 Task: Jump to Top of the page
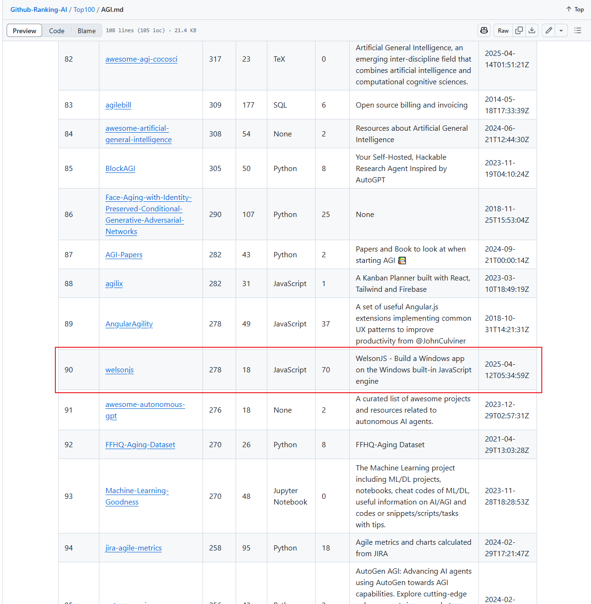[x=575, y=9]
